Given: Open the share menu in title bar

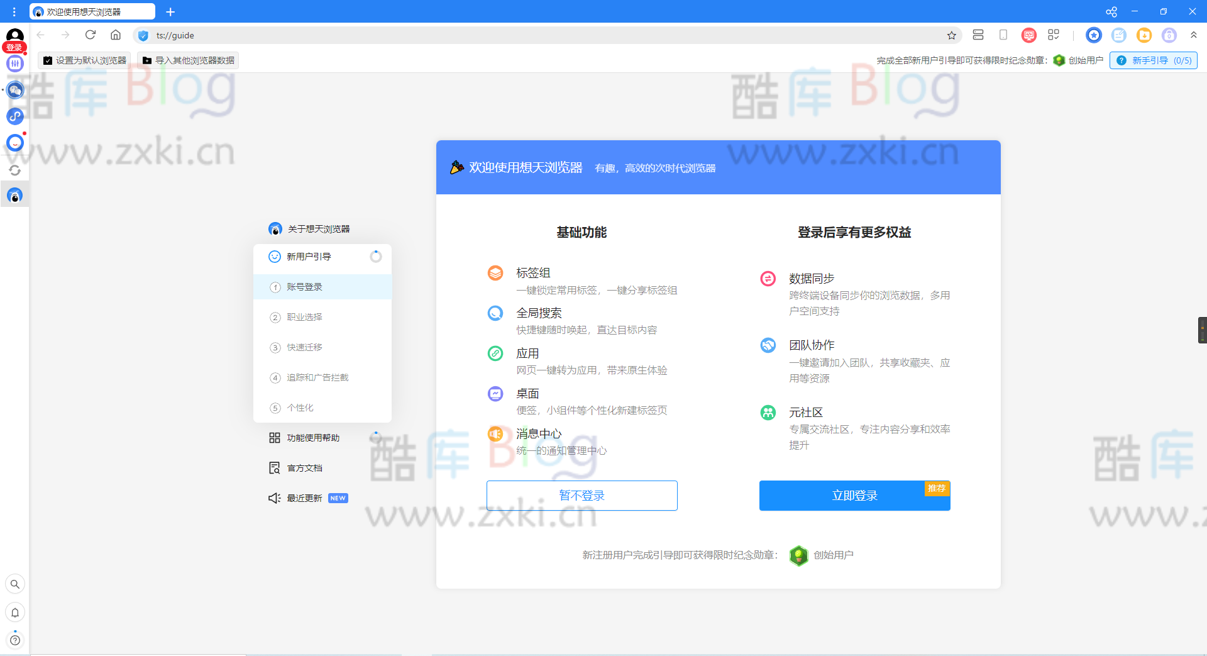Looking at the screenshot, I should [1111, 11].
